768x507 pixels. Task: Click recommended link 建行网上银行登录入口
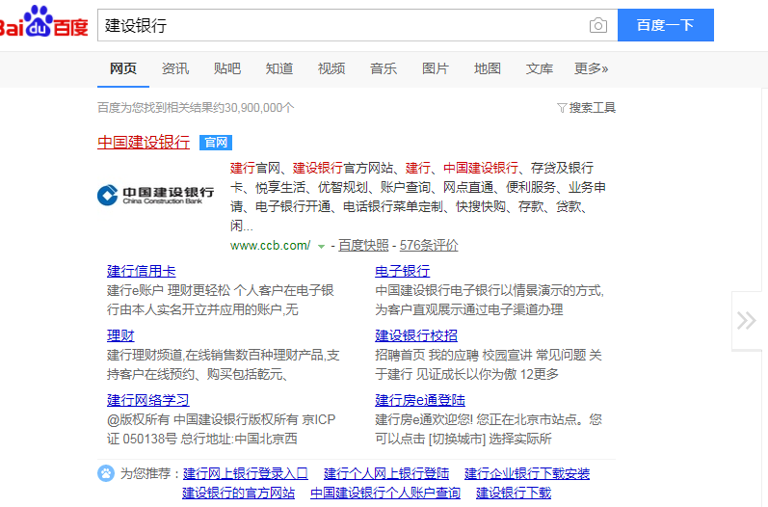[246, 473]
